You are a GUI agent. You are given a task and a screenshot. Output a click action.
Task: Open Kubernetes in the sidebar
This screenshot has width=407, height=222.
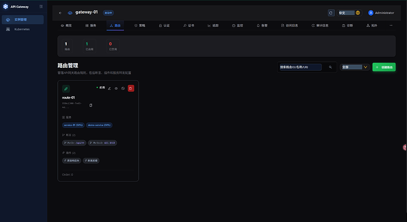click(22, 29)
